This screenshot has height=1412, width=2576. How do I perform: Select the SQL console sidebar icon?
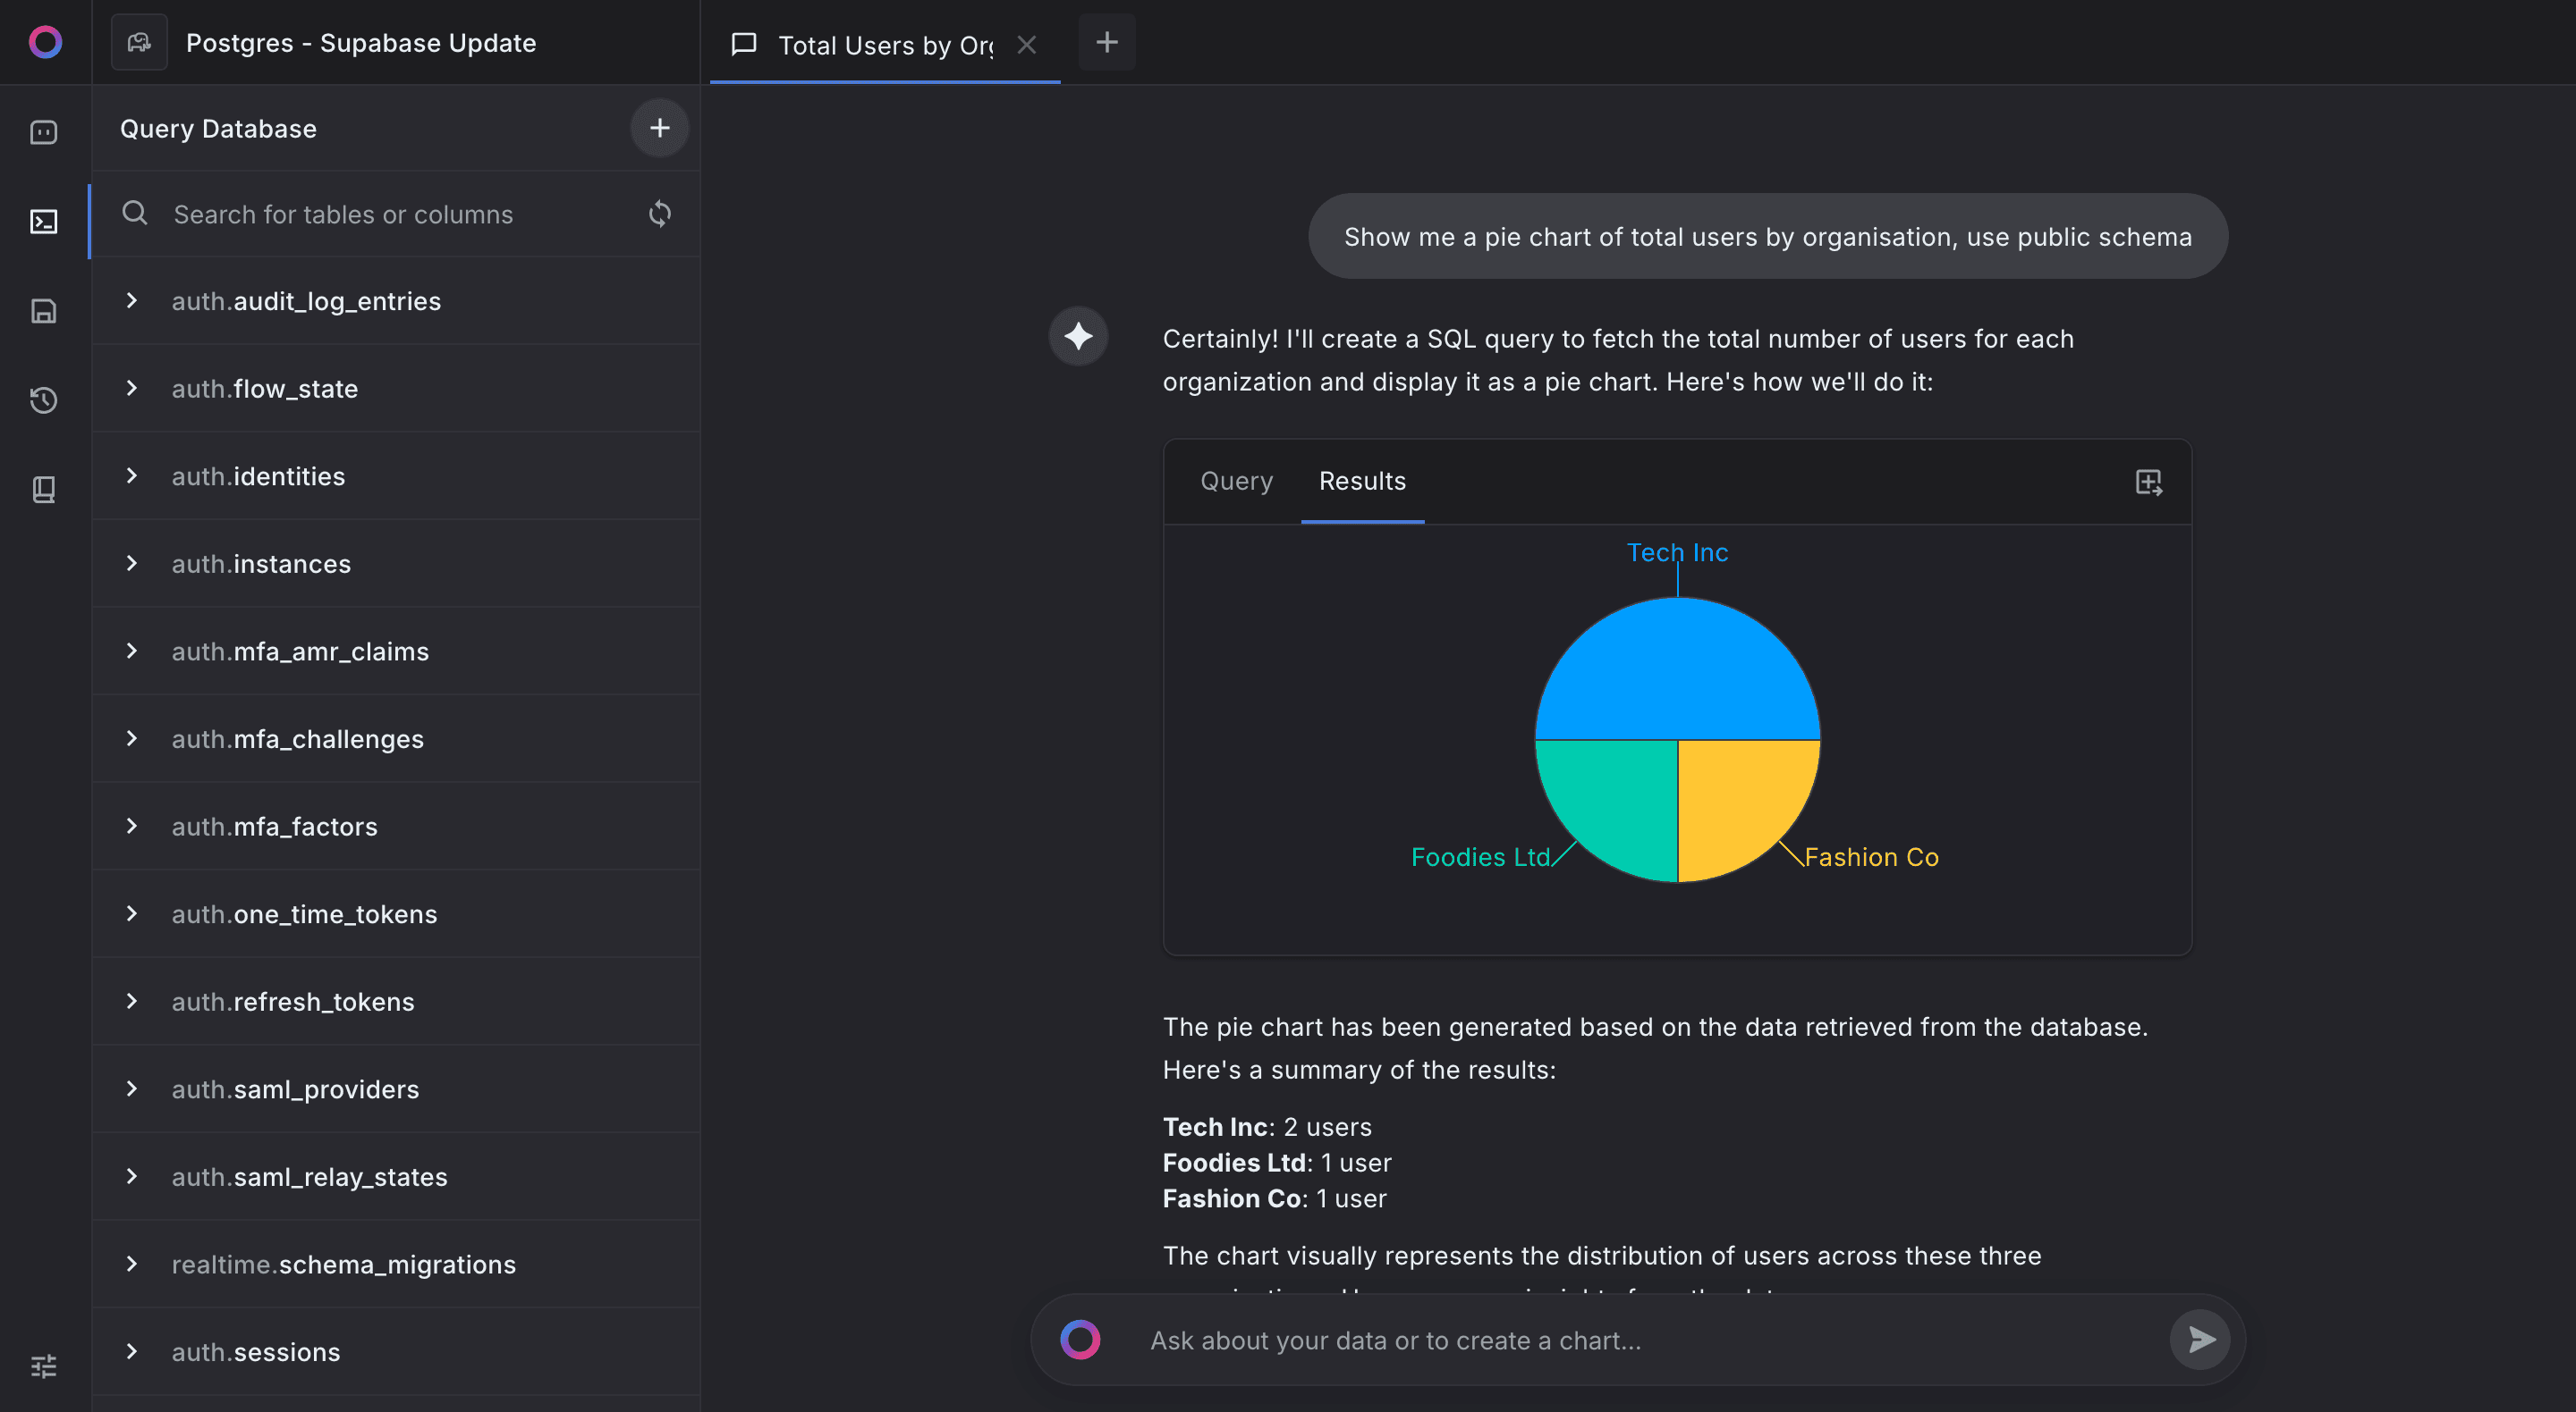[x=44, y=221]
